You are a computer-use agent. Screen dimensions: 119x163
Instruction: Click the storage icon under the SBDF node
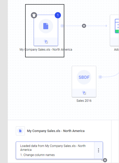(x=84, y=93)
